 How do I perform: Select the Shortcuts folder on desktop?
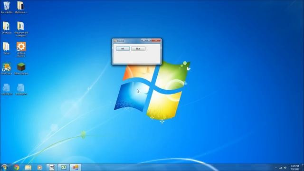pos(7,28)
